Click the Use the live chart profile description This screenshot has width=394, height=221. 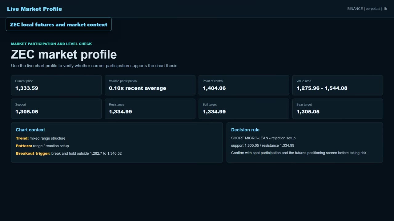(x=94, y=66)
